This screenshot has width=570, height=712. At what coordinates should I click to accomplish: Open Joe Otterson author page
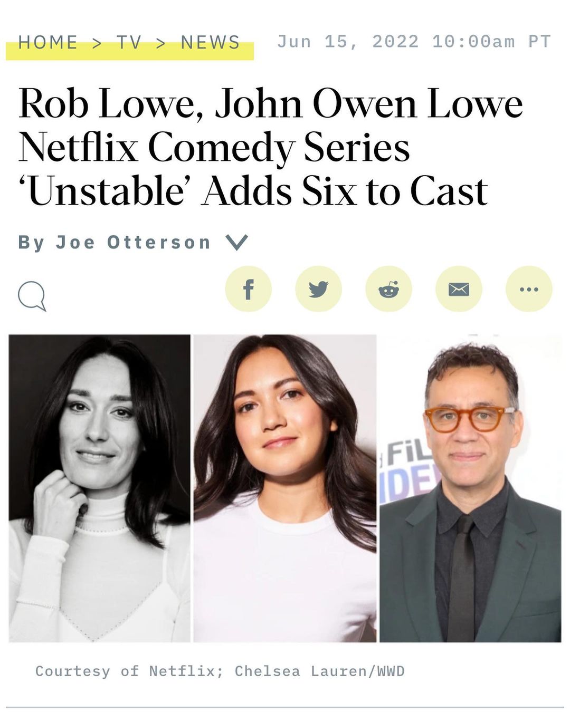(115, 243)
